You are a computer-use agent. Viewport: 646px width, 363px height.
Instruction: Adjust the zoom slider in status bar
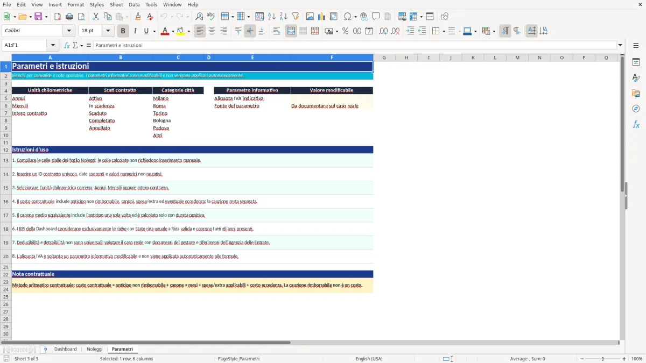pos(602,359)
